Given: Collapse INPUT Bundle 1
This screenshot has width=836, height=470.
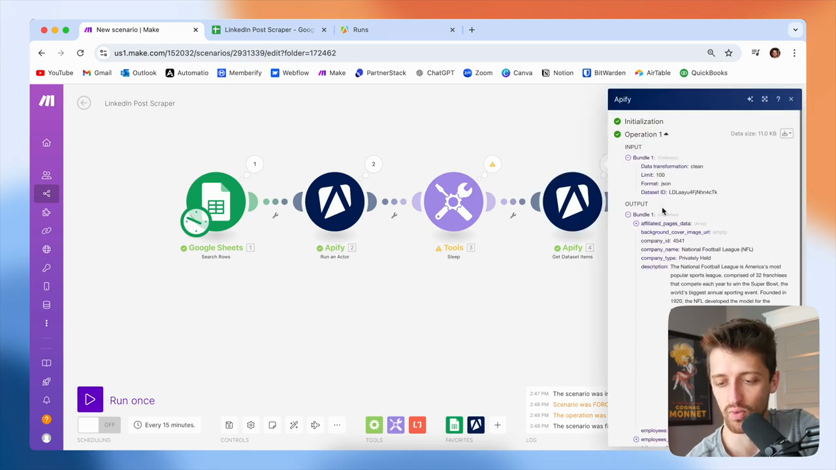Looking at the screenshot, I should pyautogui.click(x=628, y=157).
